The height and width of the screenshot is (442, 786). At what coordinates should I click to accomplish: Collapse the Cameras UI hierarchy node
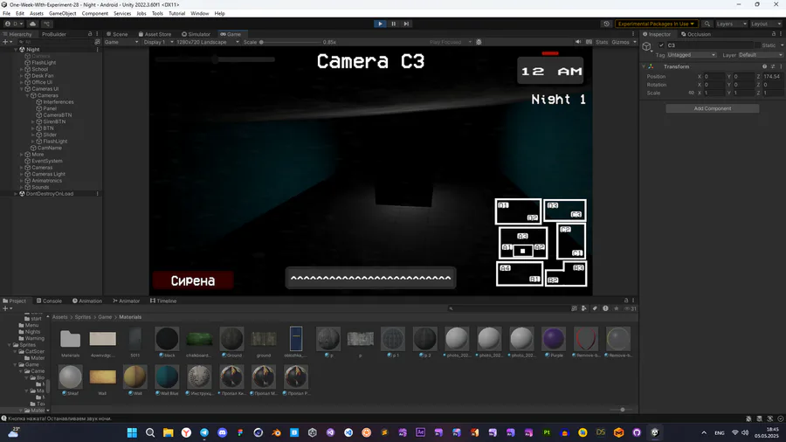pos(22,89)
